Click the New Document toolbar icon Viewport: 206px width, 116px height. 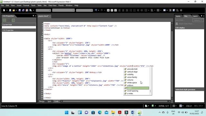[4, 10]
